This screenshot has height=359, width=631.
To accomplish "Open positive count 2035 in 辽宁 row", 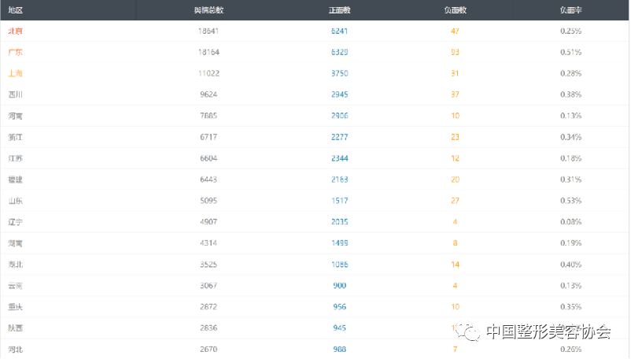I will [339, 222].
